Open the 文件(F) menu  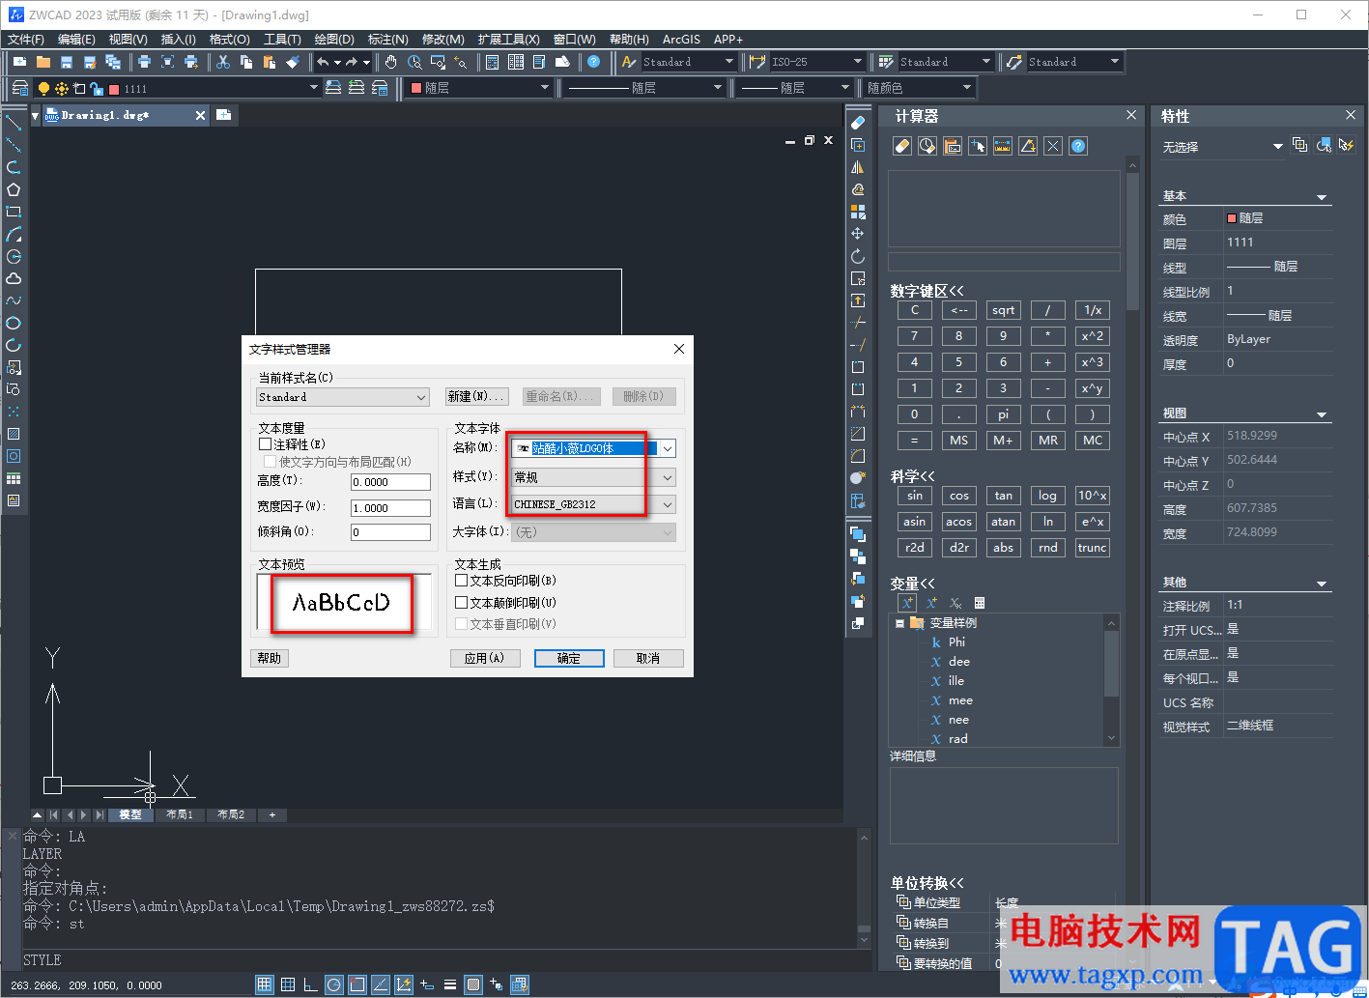26,40
